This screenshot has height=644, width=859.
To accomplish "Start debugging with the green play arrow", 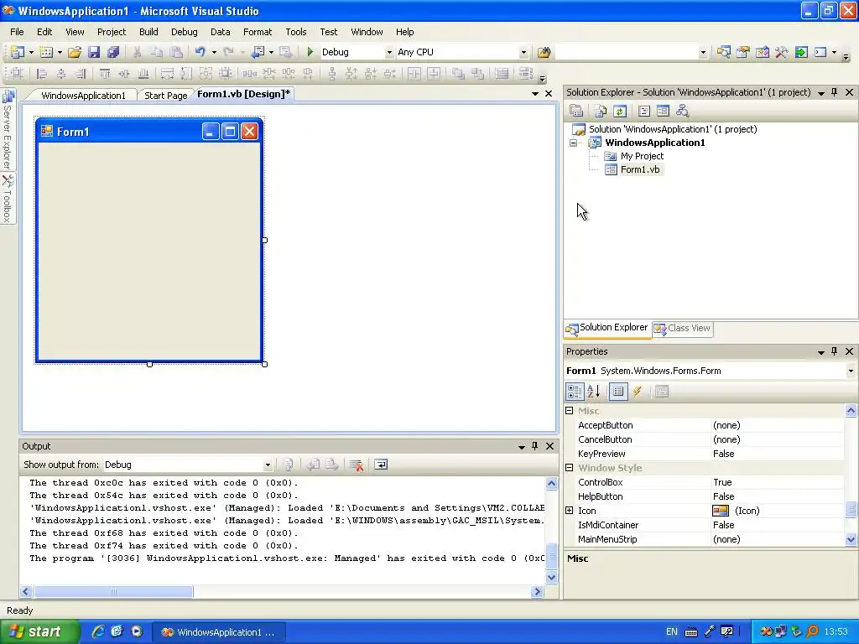I will 310,52.
